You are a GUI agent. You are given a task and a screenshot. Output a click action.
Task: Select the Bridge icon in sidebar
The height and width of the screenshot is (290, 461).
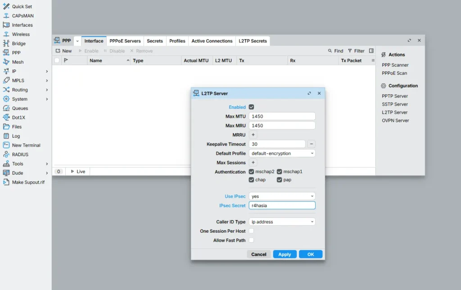coord(6,43)
